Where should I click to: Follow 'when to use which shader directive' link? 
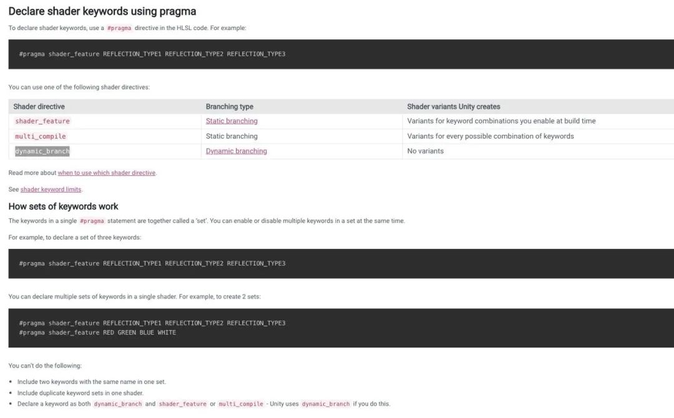coord(106,173)
